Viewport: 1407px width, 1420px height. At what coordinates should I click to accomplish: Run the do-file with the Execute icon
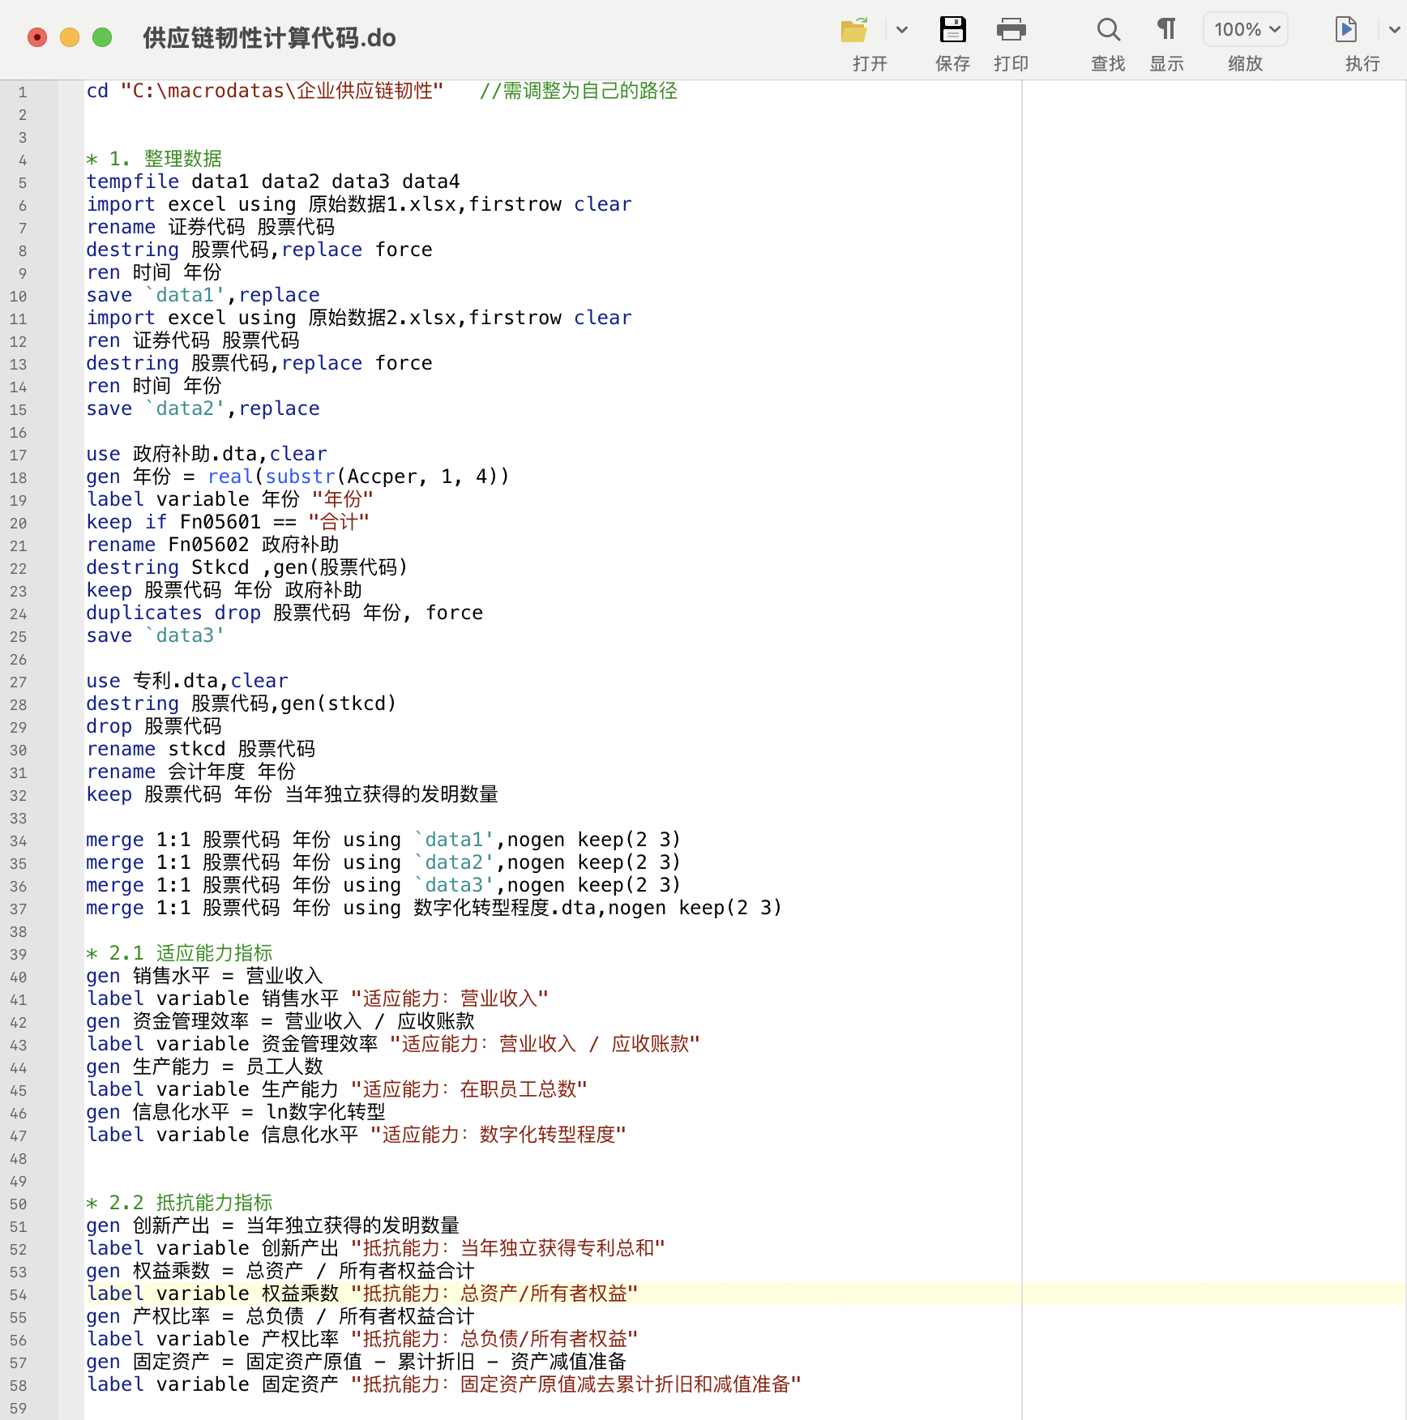pos(1346,31)
